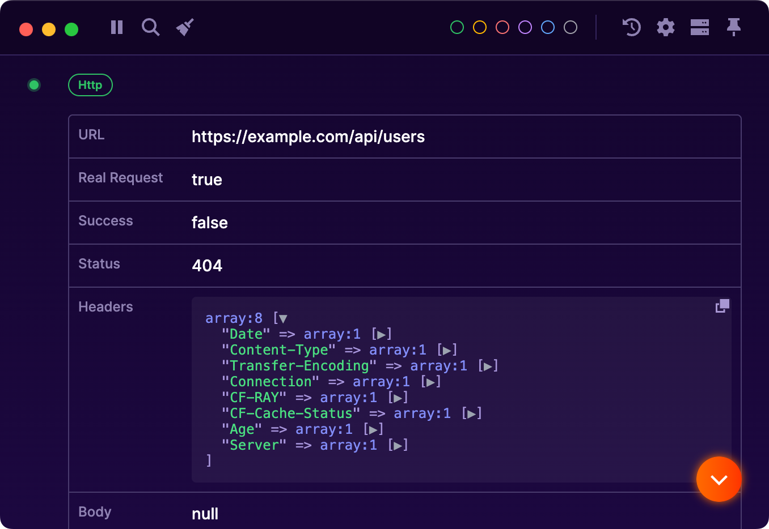Viewport: 769px width, 529px height.
Task: Toggle the blue color filter circle
Action: 547,27
